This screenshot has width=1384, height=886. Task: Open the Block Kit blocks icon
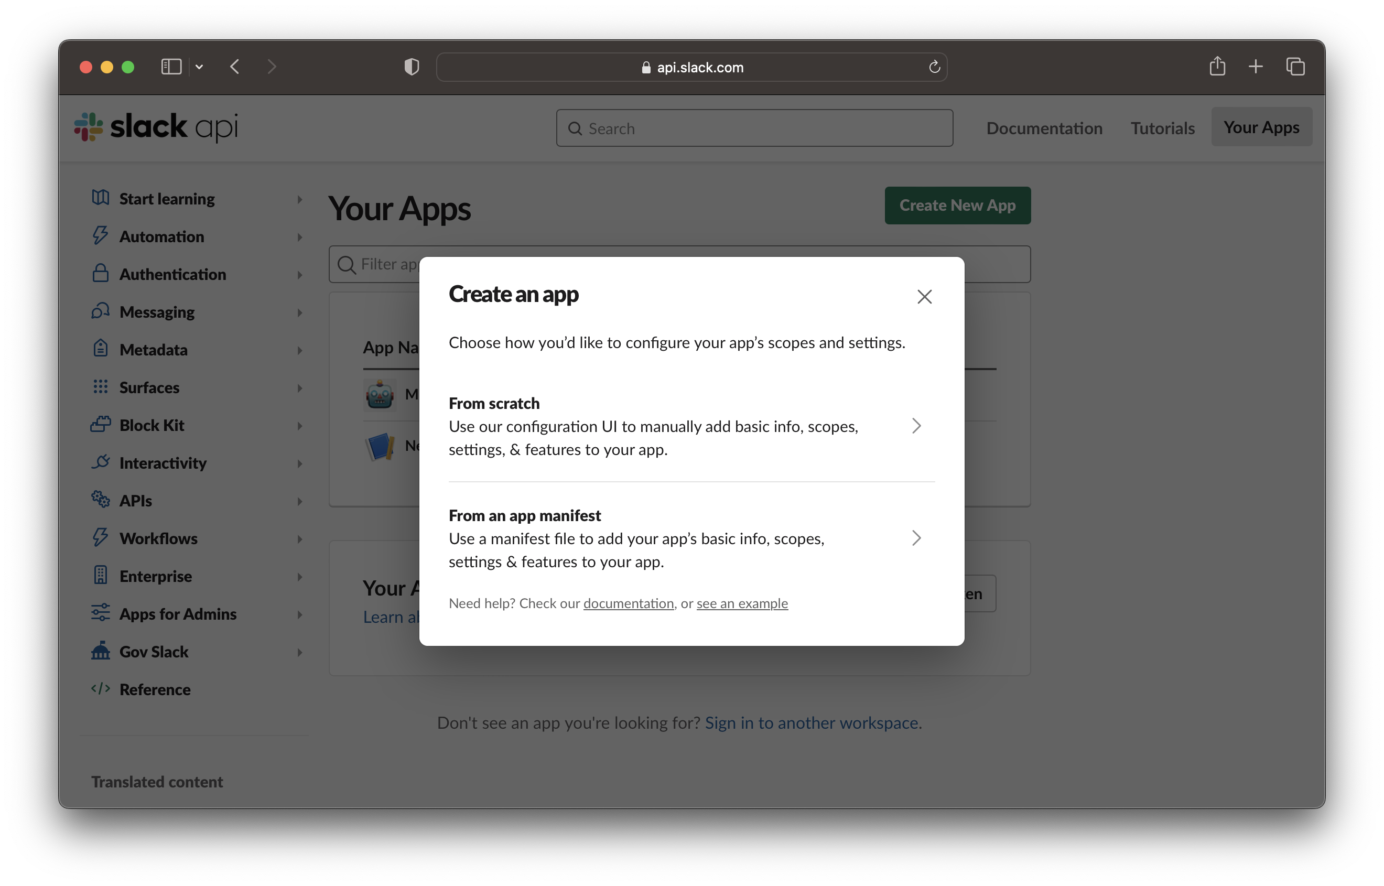point(101,425)
